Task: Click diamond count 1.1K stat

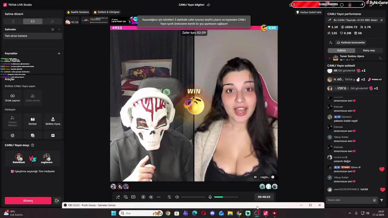Action: coord(333,27)
